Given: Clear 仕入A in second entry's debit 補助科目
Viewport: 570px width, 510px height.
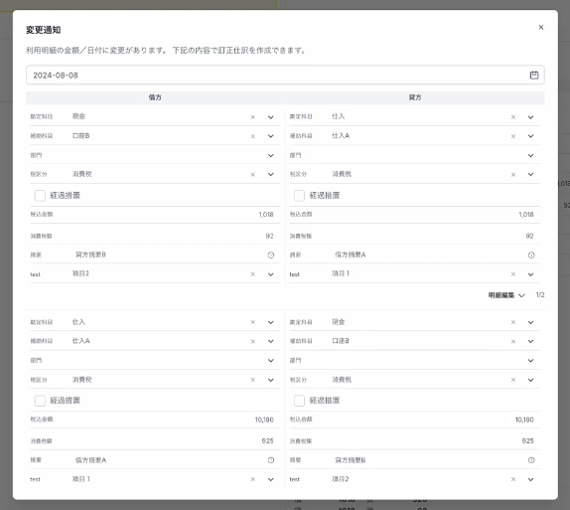Looking at the screenshot, I should pos(252,341).
